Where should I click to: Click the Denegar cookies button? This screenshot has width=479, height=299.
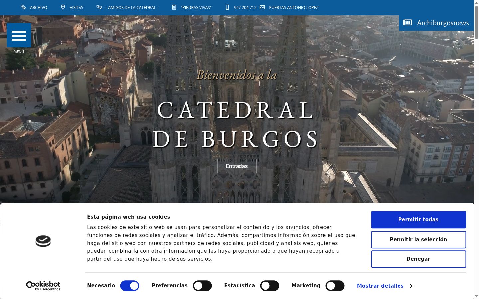pos(418,259)
